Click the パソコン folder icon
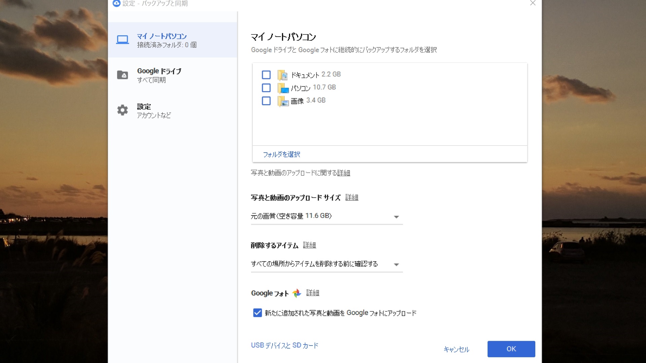Screen dimensions: 646x363 point(283,88)
